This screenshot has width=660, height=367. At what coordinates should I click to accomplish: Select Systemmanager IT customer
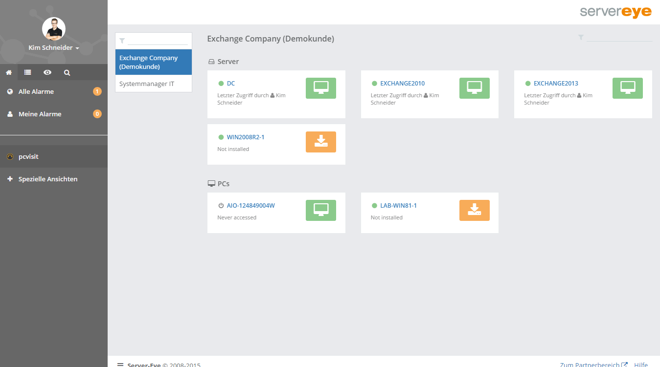(x=147, y=84)
